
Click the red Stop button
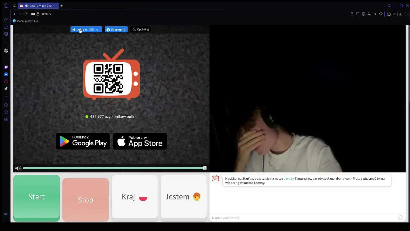click(x=86, y=200)
